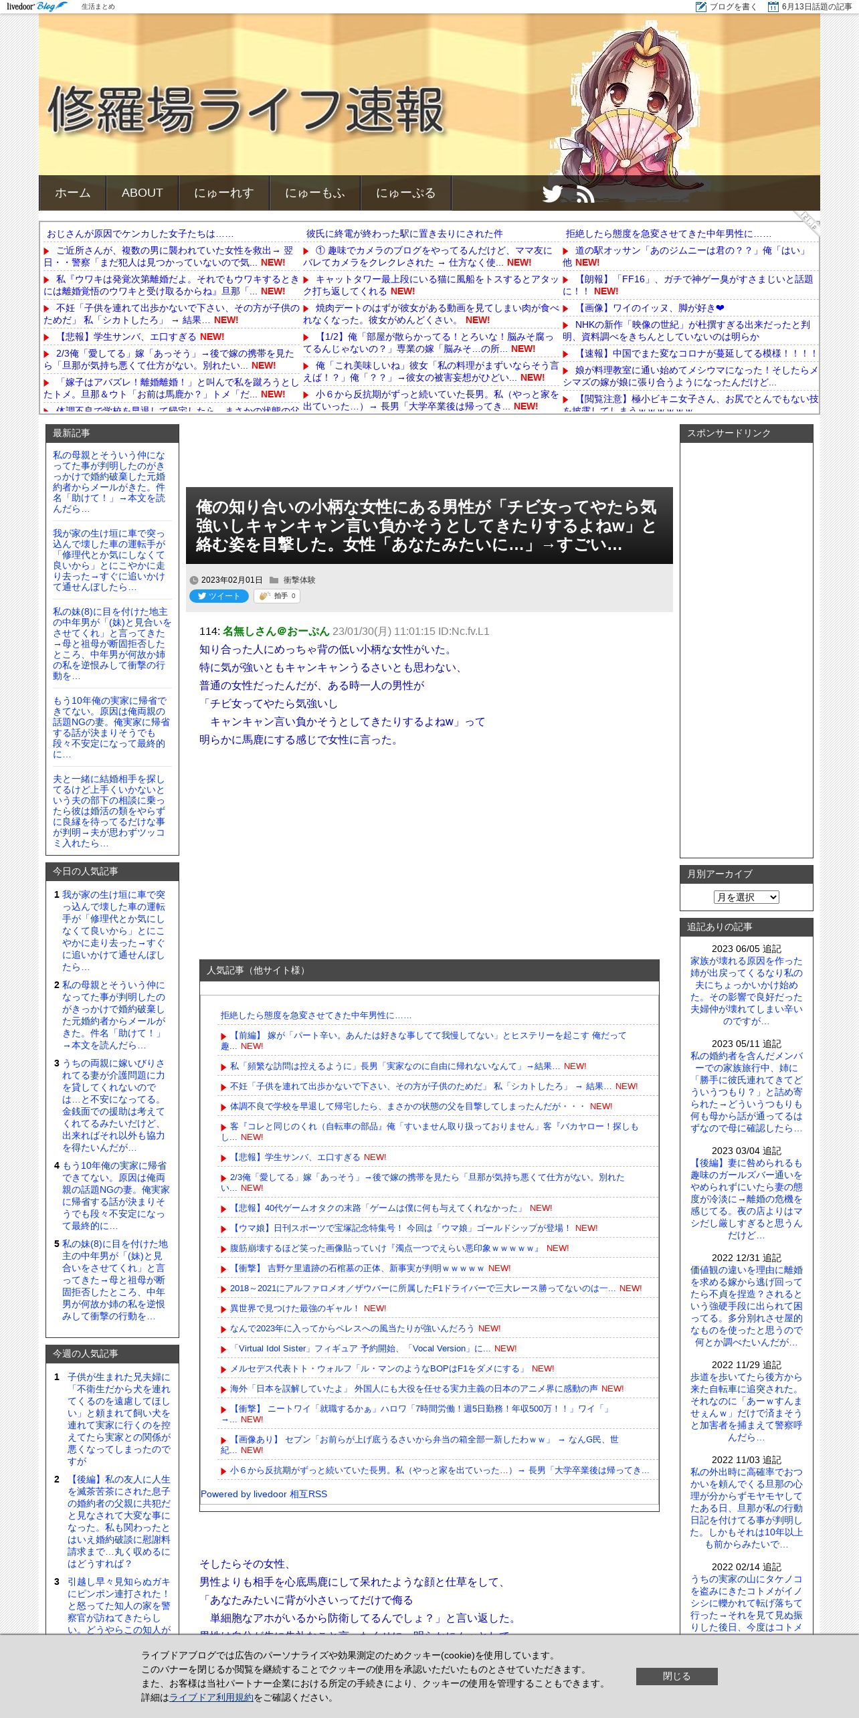Click the 修羅場ライフ速報 blog title banner
This screenshot has width=859, height=1718.
click(246, 110)
